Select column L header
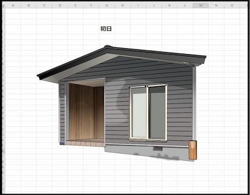Image resolution: width=250 pixels, height=195 pixels. 185,5
